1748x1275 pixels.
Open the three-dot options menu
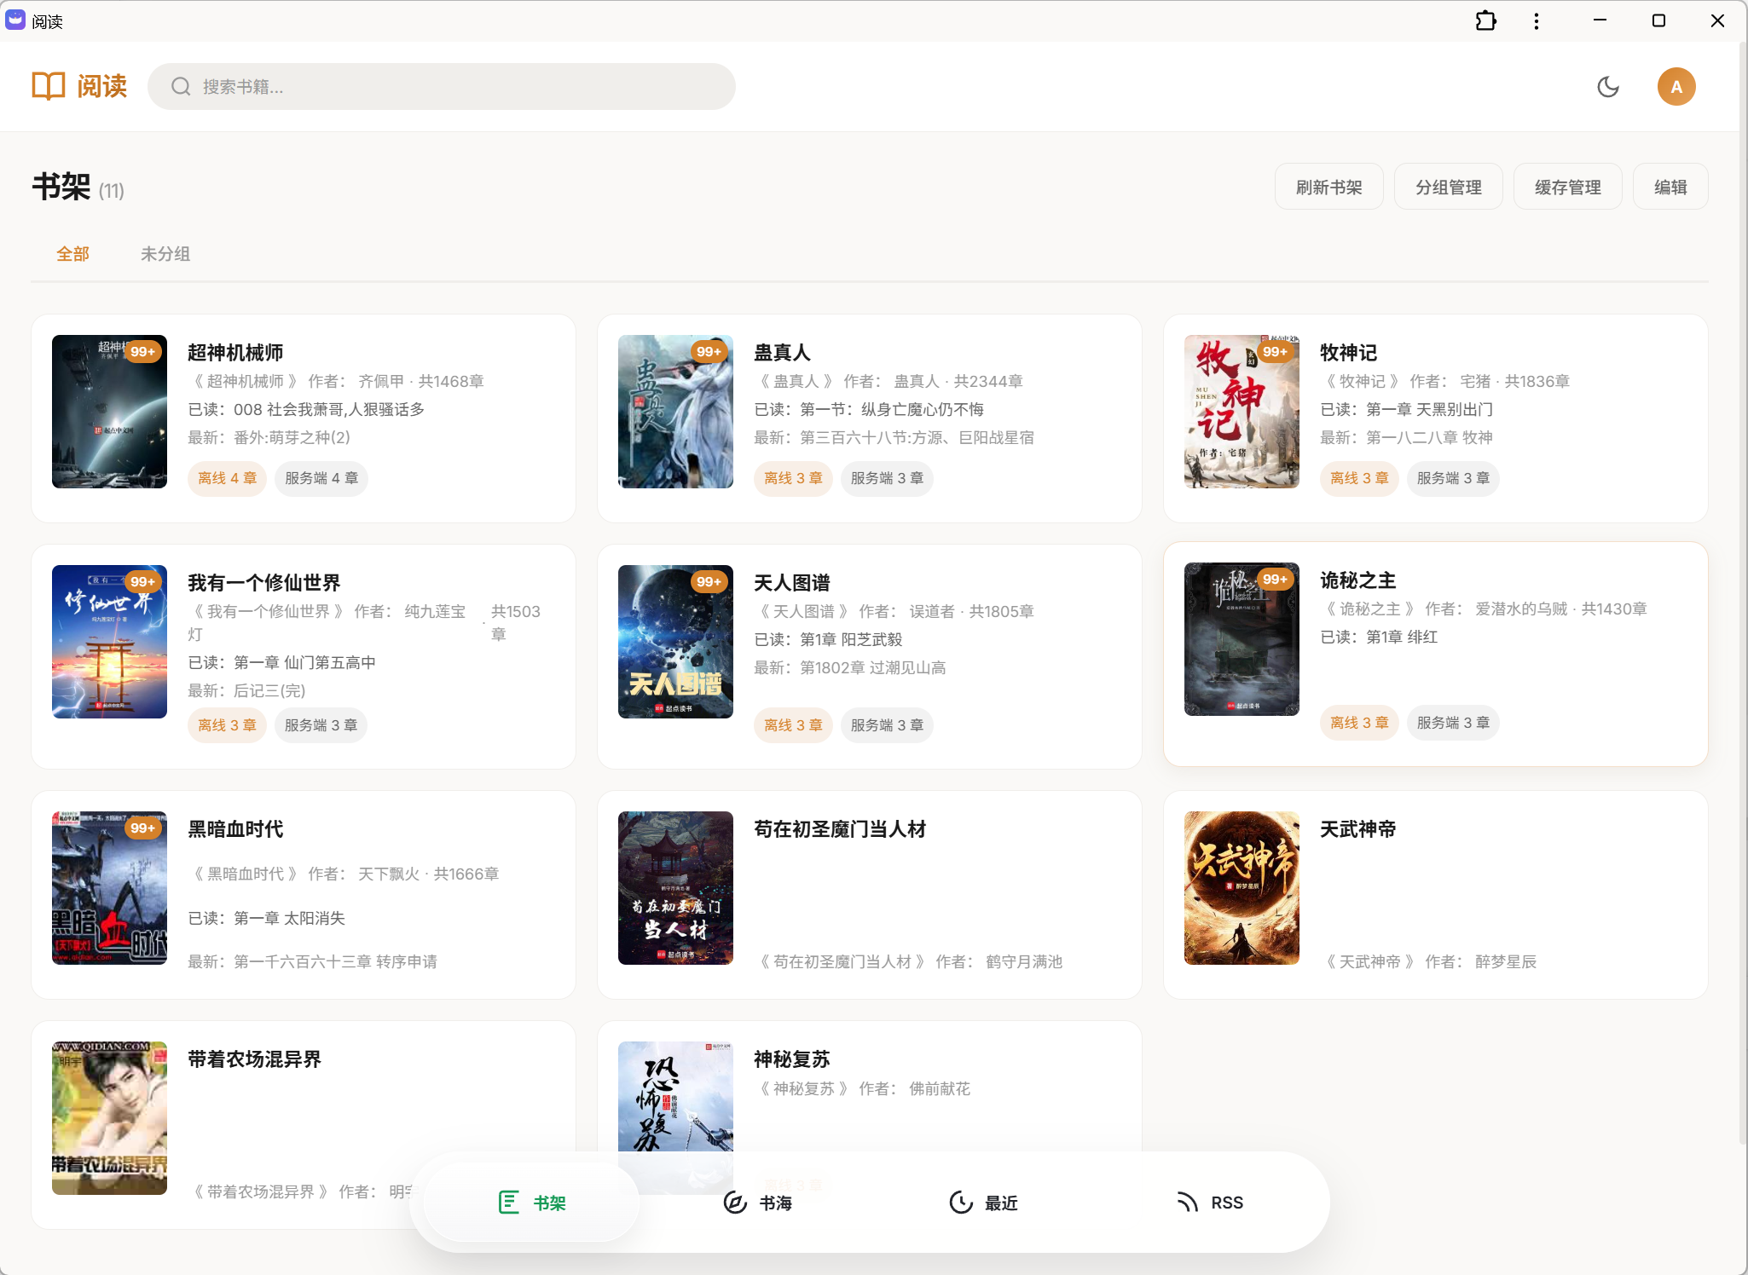(1537, 20)
